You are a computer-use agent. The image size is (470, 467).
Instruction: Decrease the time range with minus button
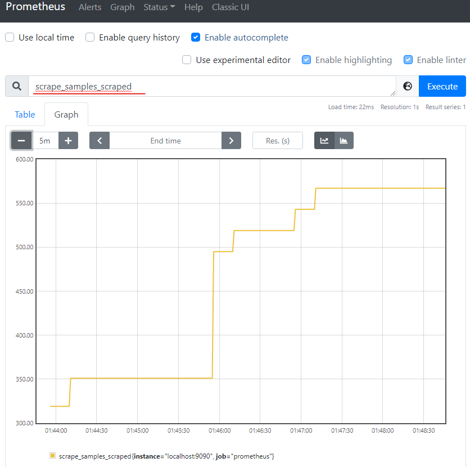pos(21,141)
